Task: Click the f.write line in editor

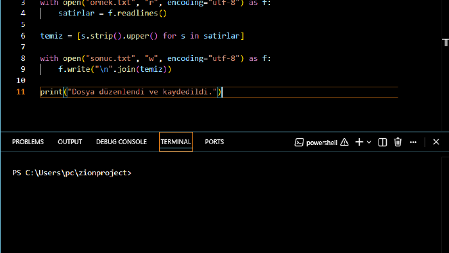Action: coord(115,69)
